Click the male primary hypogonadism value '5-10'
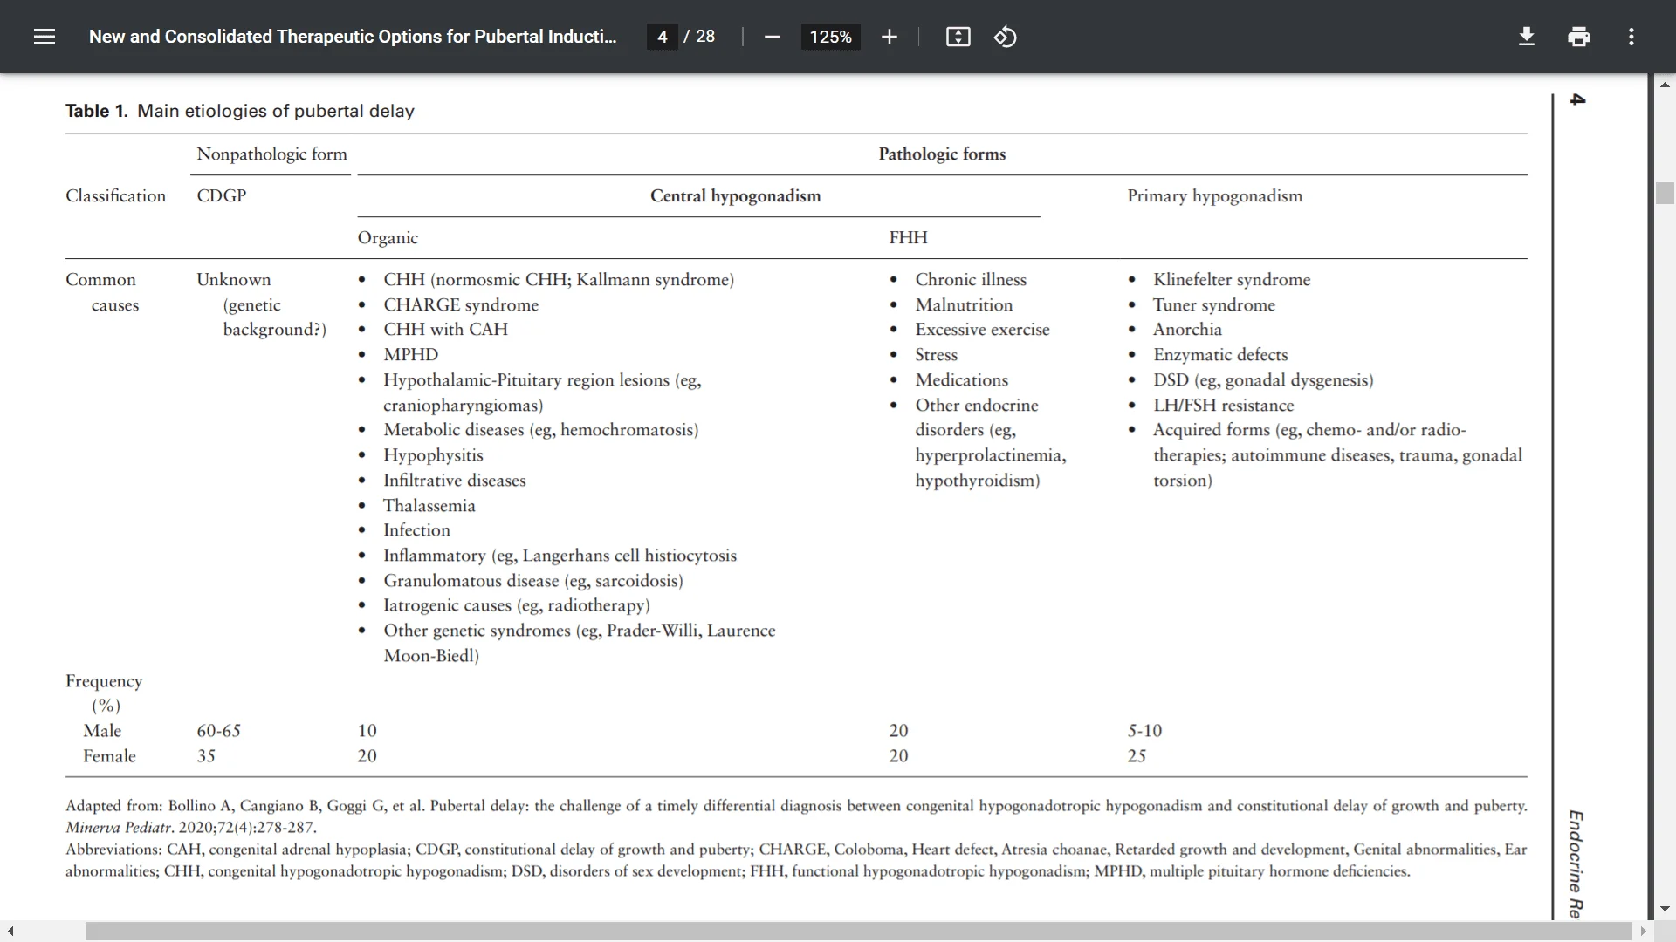 pyautogui.click(x=1144, y=731)
